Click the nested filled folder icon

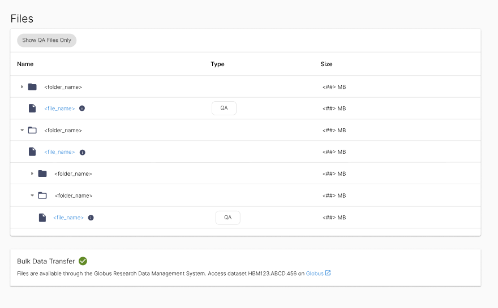tap(42, 173)
